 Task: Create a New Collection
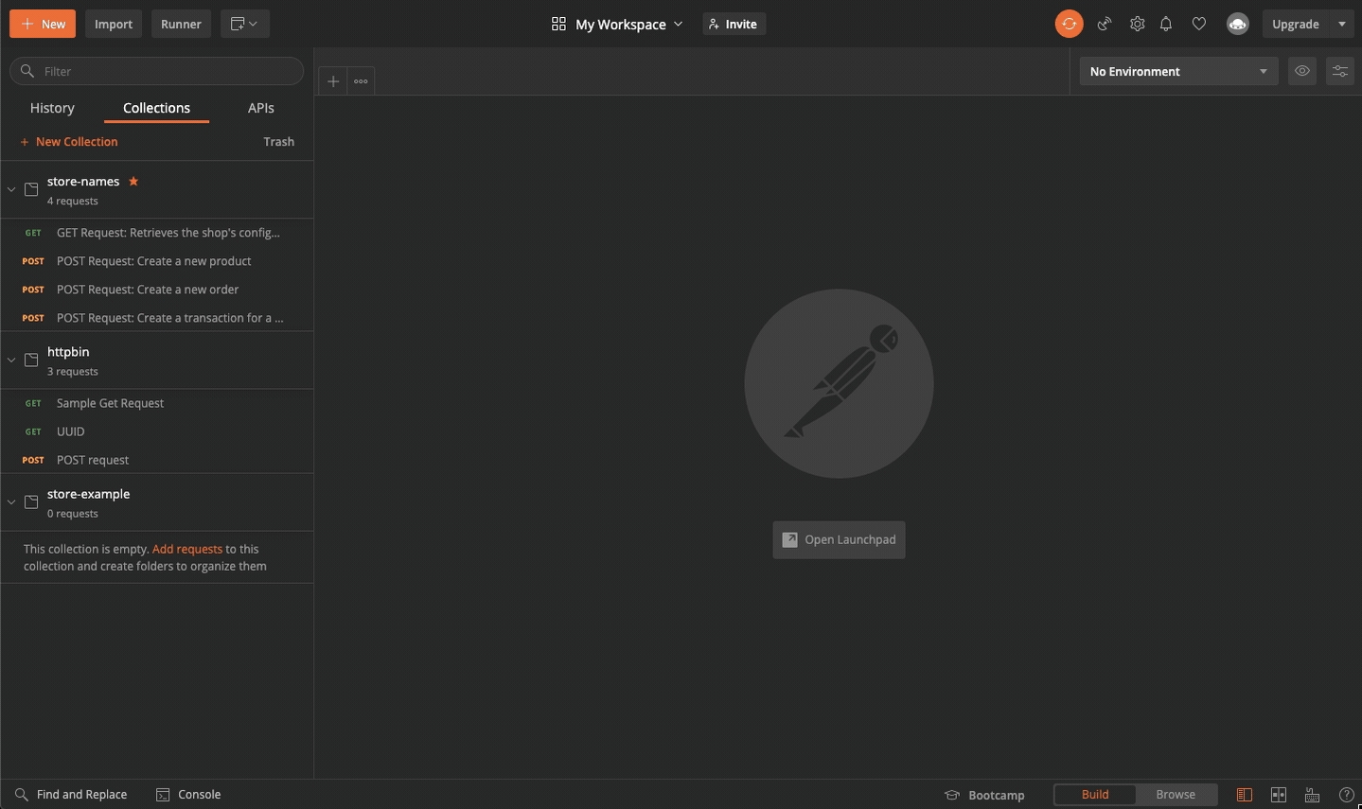[x=69, y=142]
